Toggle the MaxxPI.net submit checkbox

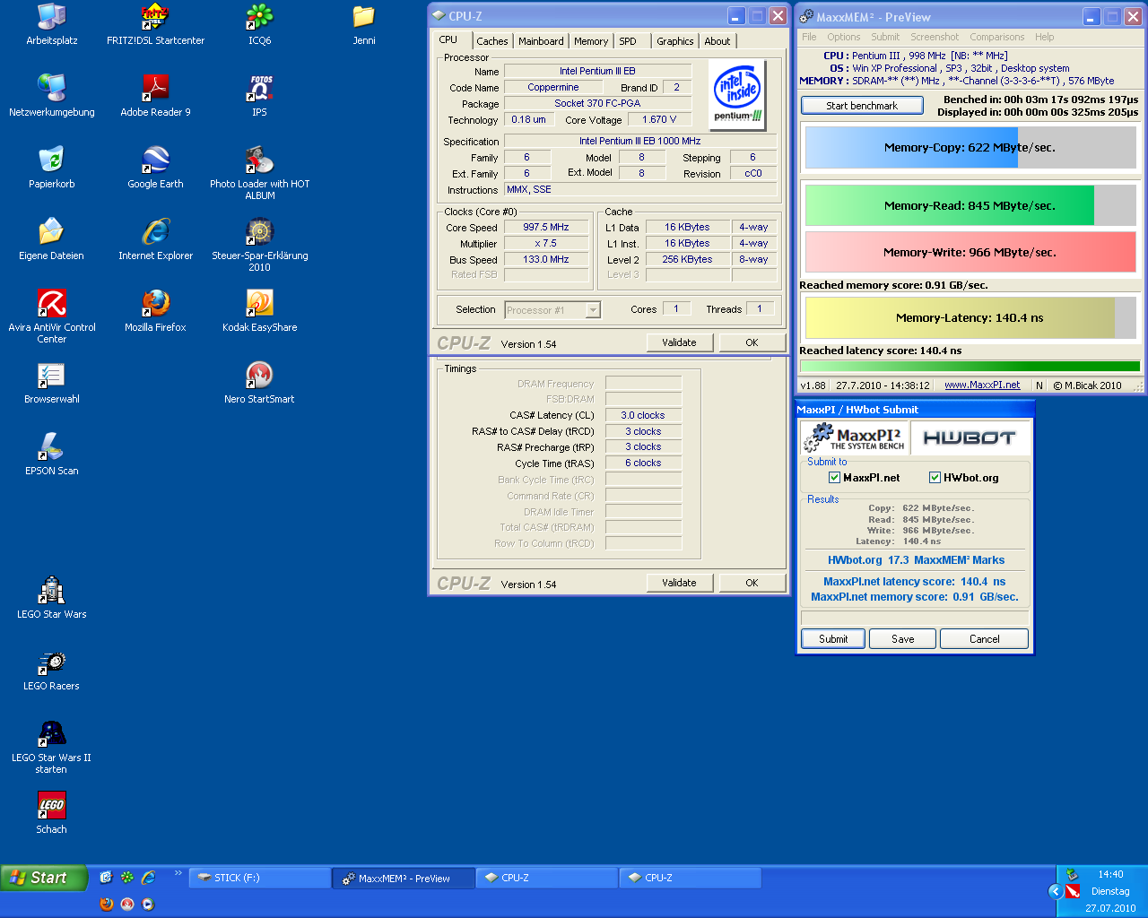[x=834, y=478]
